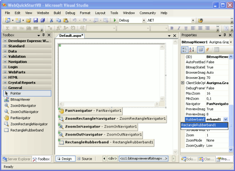This screenshot has height=171, width=235.
Task: Pin the Toolbox panel with auto-hide icon
Action: click(x=43, y=35)
